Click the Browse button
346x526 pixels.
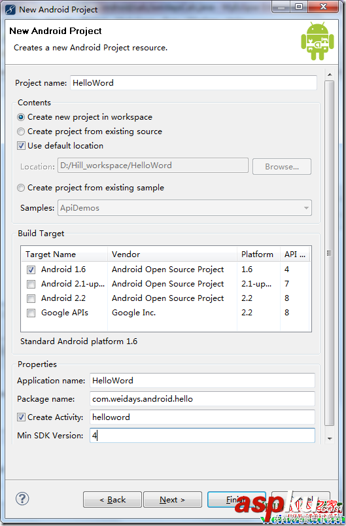[282, 167]
